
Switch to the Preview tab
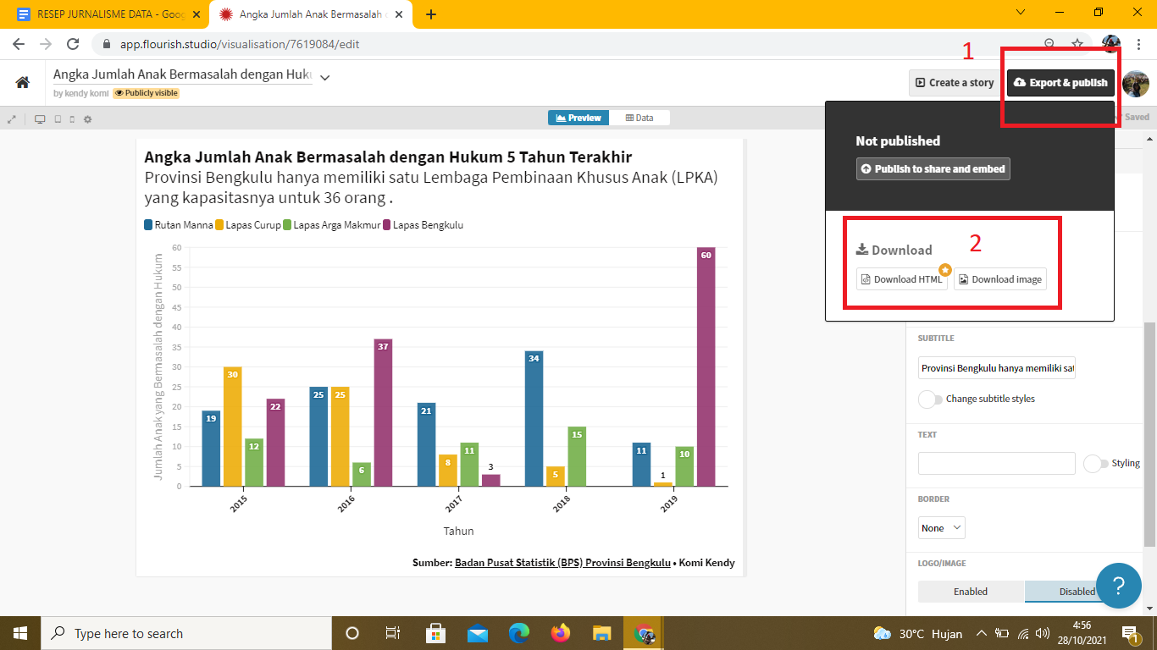coord(578,118)
